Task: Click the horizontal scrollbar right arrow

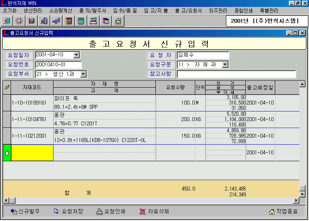Action: 296,200
